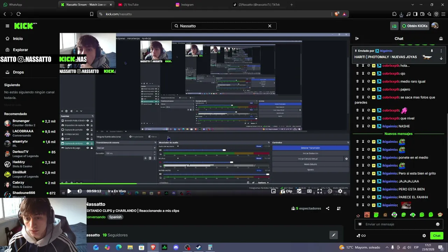Click the Obtén KICKs button

point(415,26)
